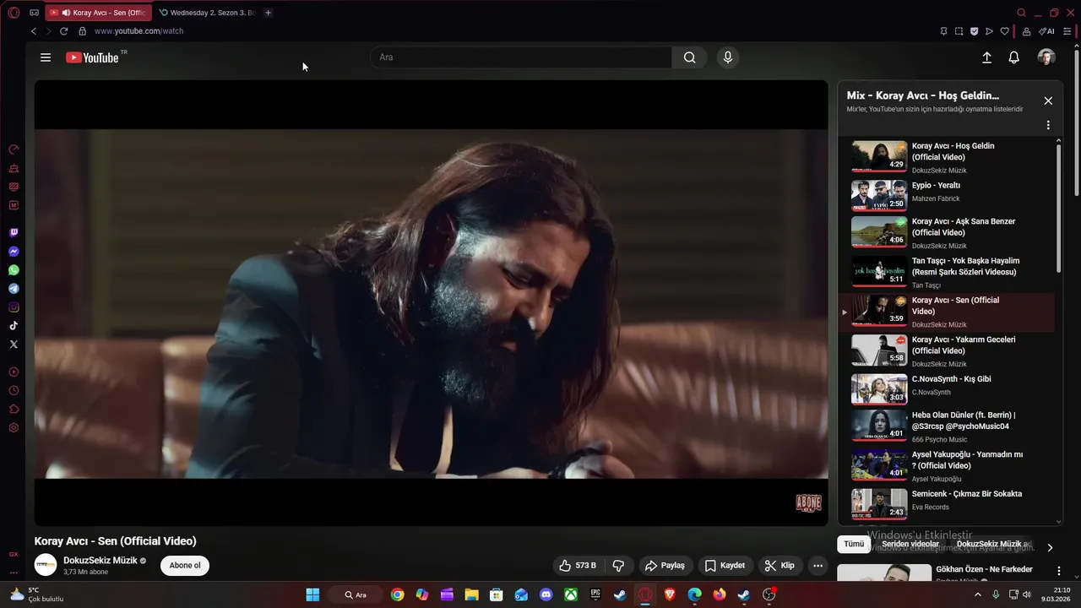Click the YouTube search input field

(x=521, y=57)
